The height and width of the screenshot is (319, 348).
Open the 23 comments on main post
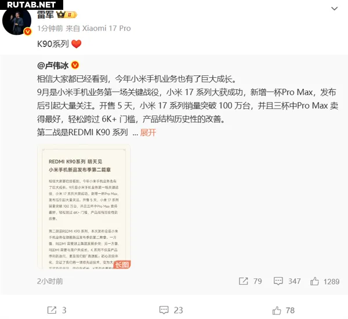click(171, 310)
